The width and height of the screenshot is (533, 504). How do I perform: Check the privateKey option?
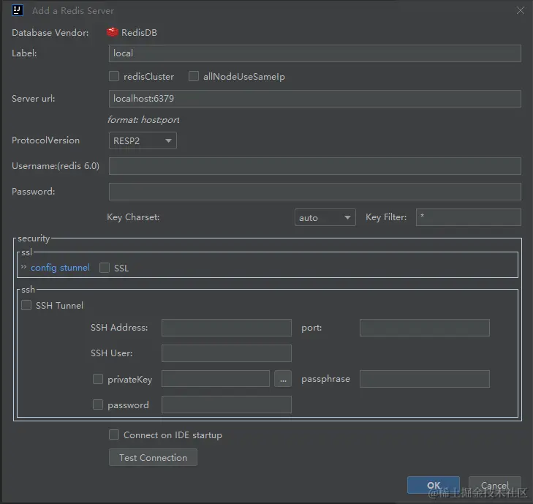(x=98, y=379)
